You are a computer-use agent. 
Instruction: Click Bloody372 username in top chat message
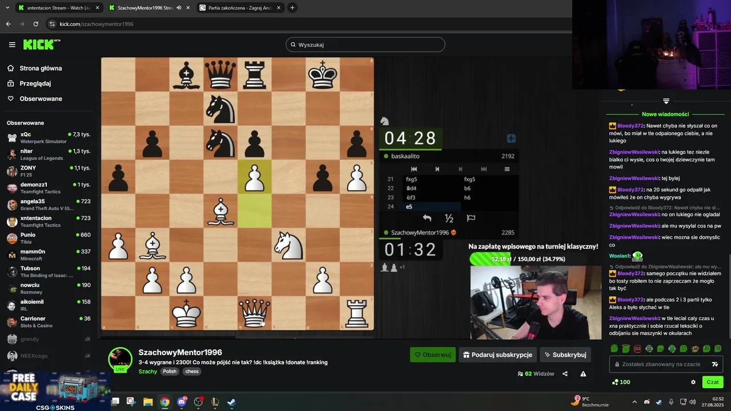click(x=630, y=126)
